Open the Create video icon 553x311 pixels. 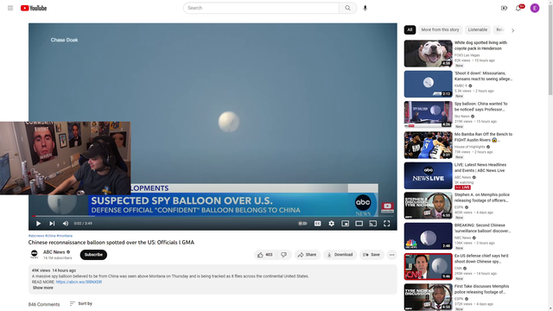(504, 8)
